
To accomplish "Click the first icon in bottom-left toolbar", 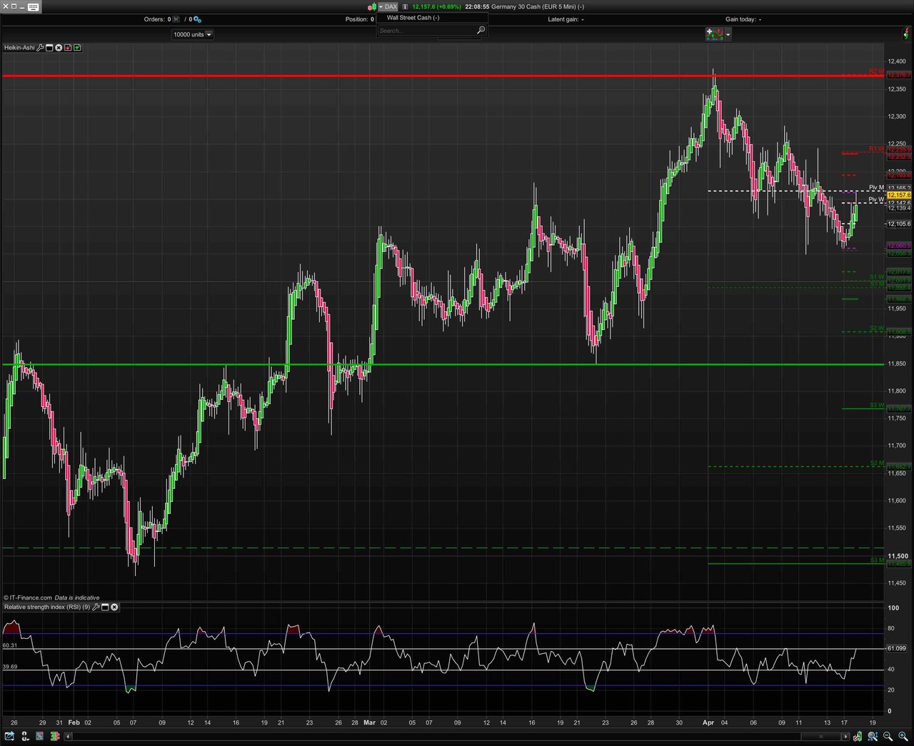I will coord(9,736).
